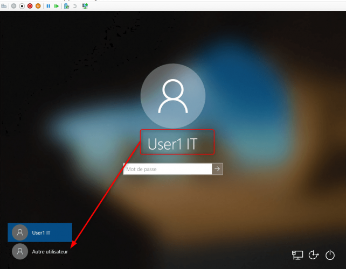Open the power options menu
Viewport: 346px width, 269px height.
(330, 255)
